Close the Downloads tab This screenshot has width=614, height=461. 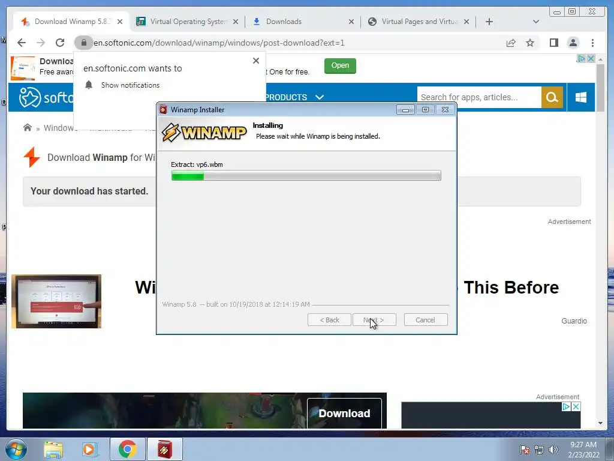point(351,22)
